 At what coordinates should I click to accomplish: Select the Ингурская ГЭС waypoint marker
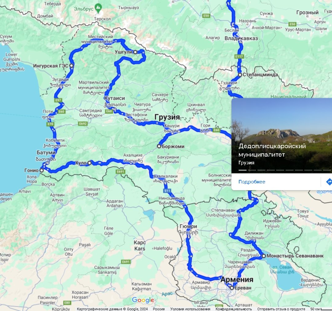pyautogui.click(x=72, y=66)
